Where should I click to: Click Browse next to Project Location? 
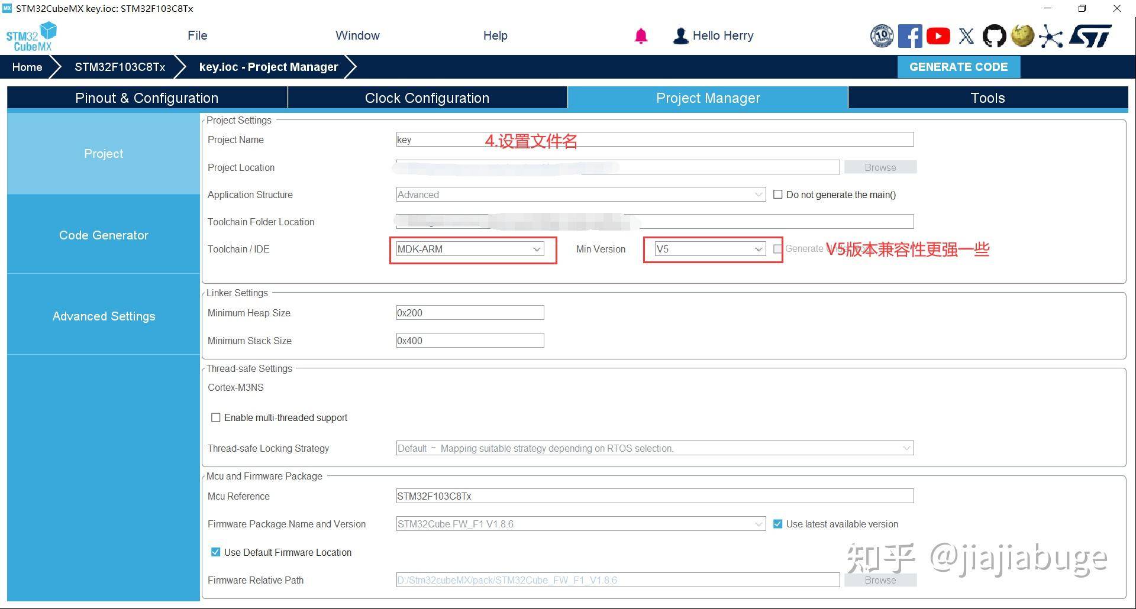880,167
